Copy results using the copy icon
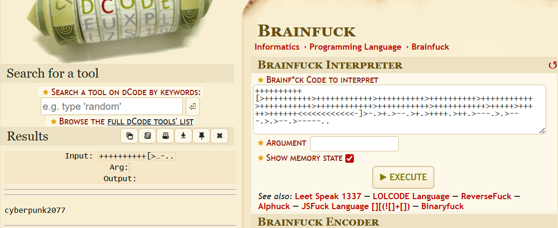The height and width of the screenshot is (228, 558). coord(129,136)
